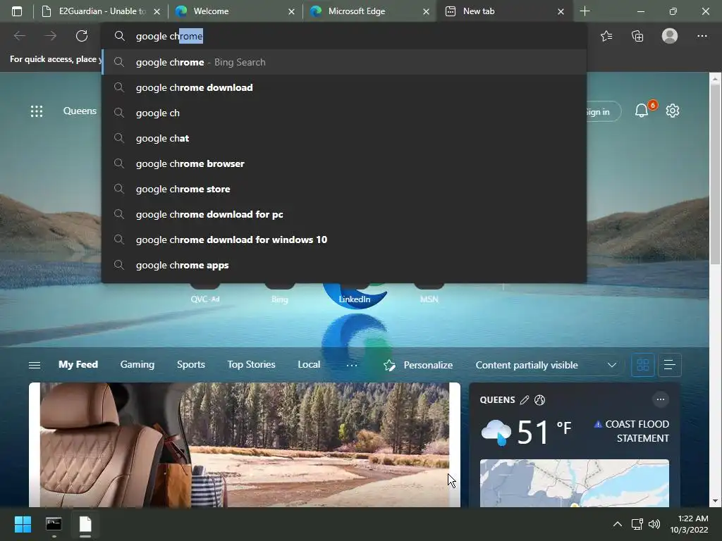
Task: Click the globe icon beside Queens
Action: pos(539,400)
